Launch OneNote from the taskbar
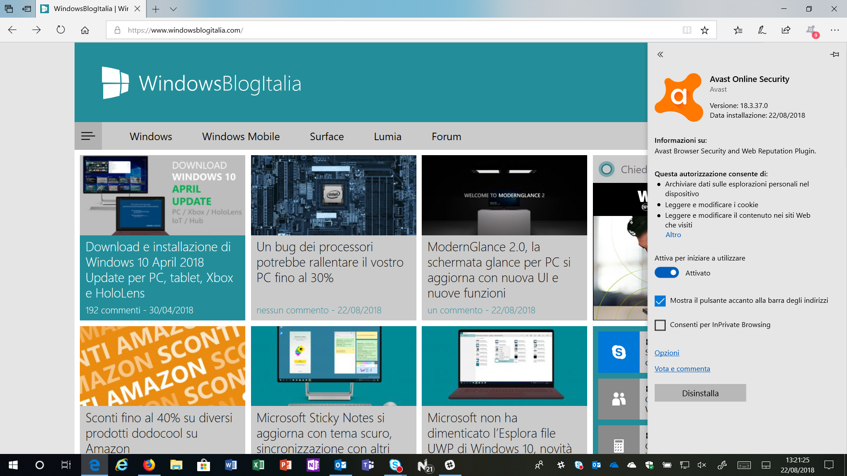The image size is (847, 476). pyautogui.click(x=313, y=465)
